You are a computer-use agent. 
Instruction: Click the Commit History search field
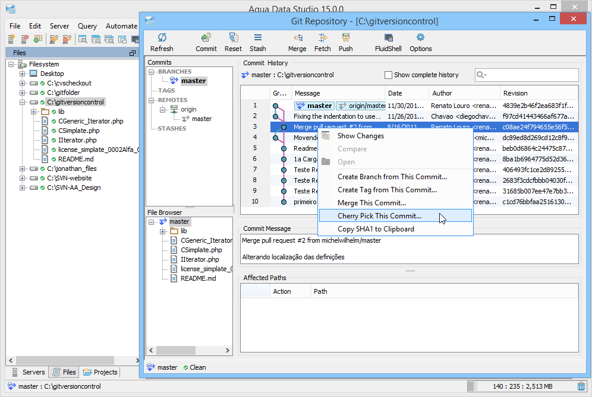tap(527, 75)
